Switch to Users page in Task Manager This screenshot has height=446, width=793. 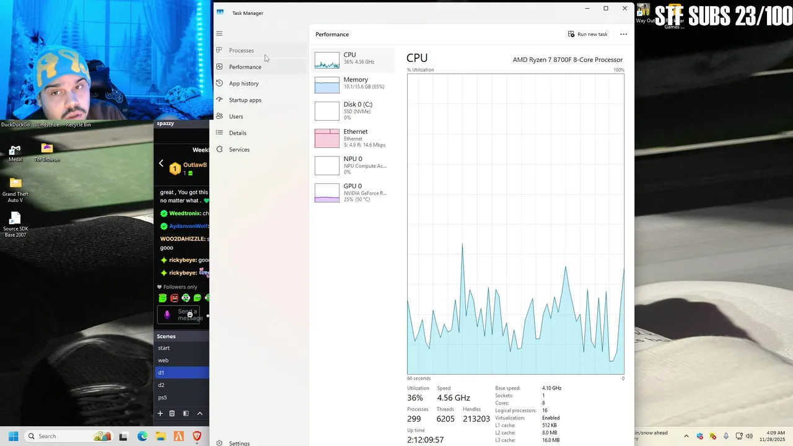click(260, 116)
